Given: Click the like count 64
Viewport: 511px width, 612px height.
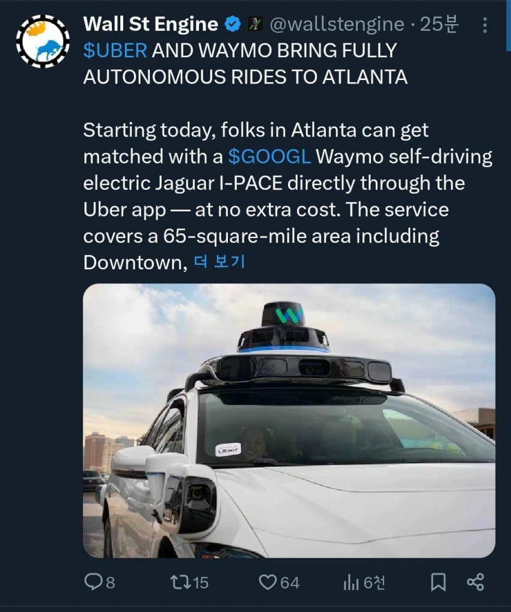Looking at the screenshot, I should (290, 583).
